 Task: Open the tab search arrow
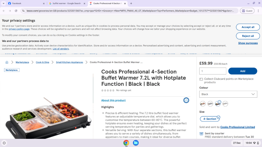coord(3,3)
